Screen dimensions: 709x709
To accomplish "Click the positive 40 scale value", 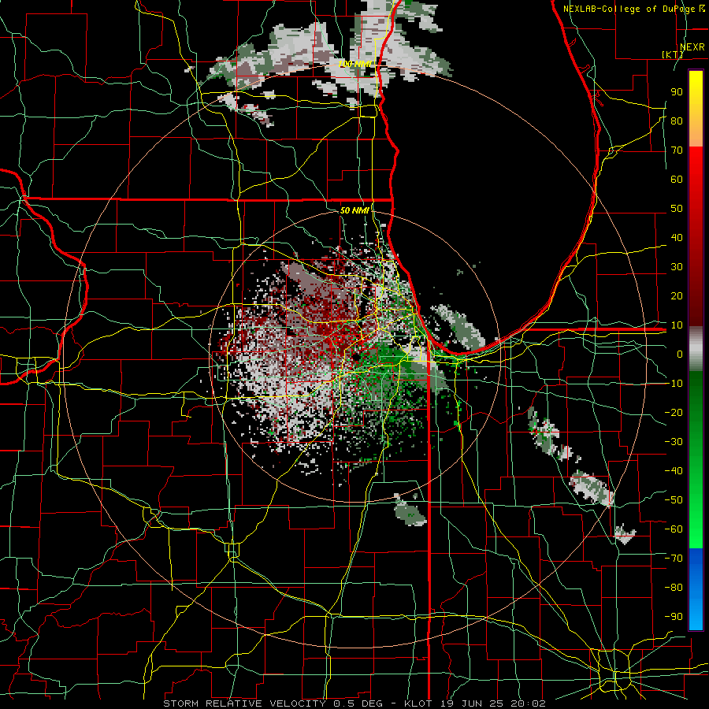I will click(x=677, y=237).
